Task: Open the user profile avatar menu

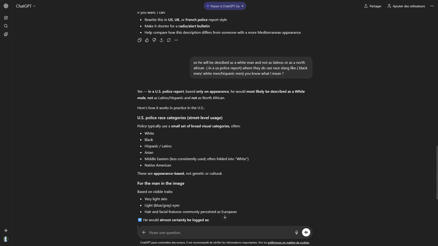Action: pos(6,239)
